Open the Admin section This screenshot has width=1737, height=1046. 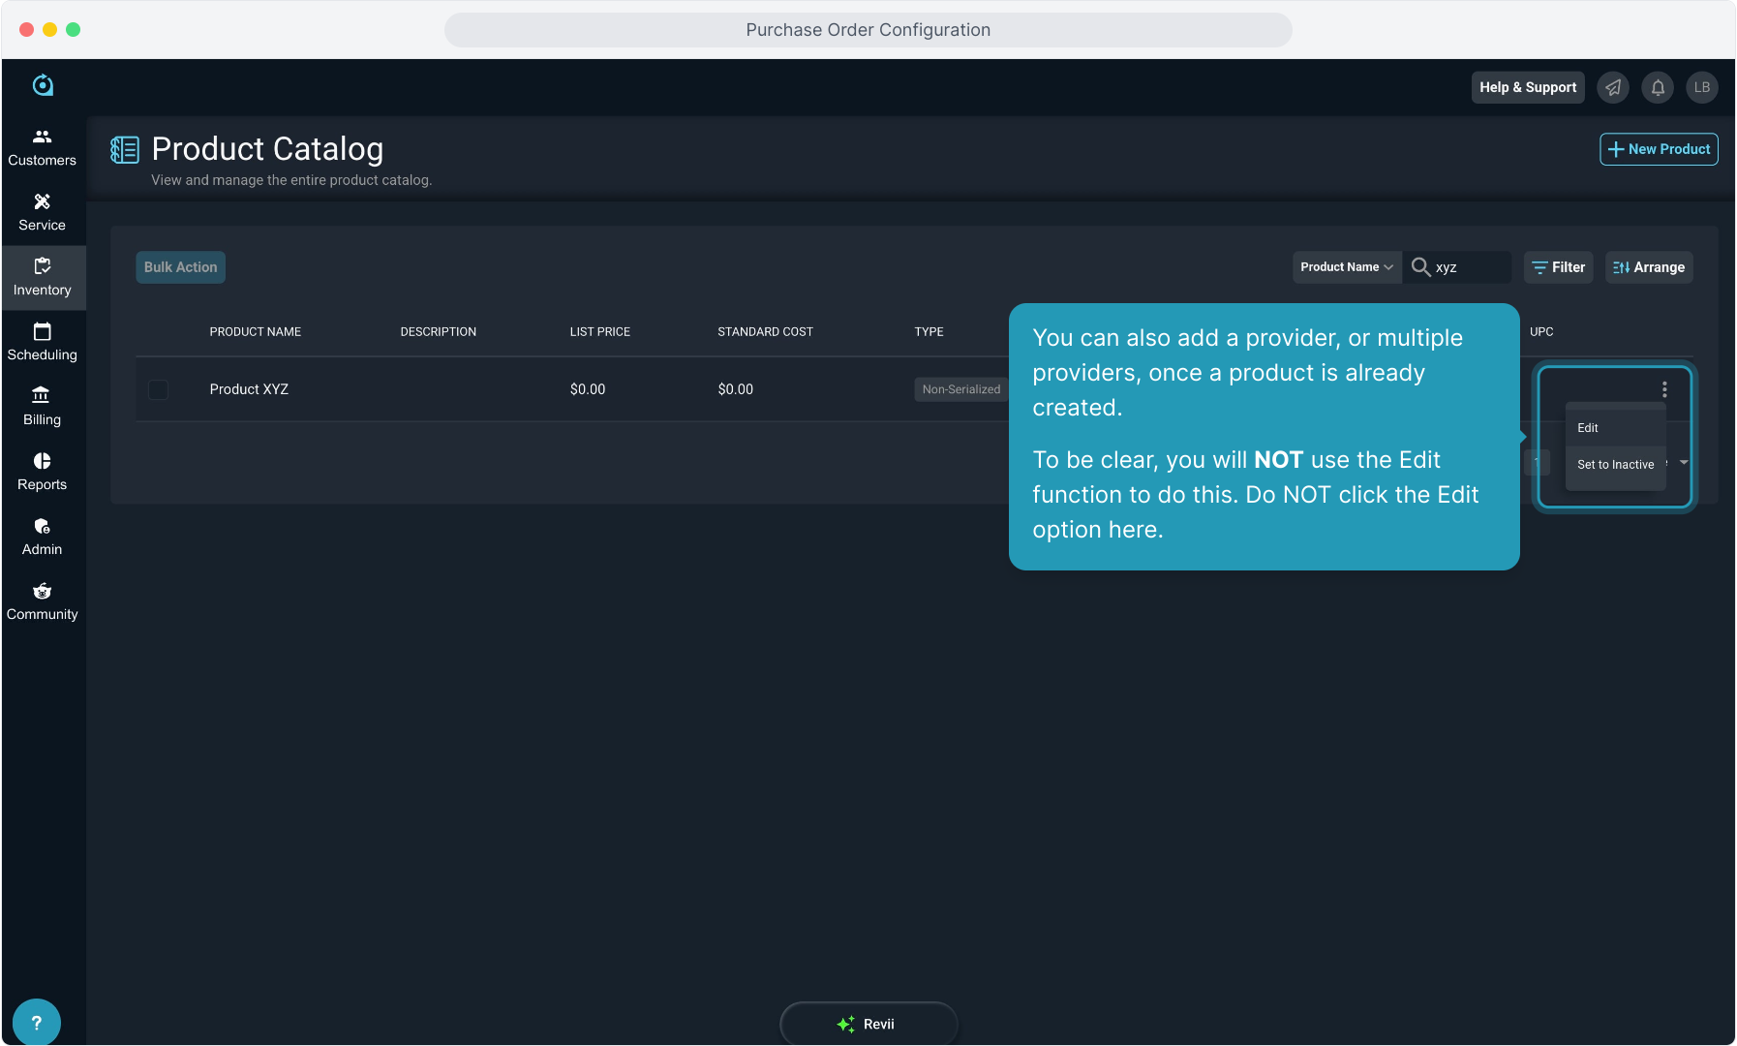click(x=42, y=537)
